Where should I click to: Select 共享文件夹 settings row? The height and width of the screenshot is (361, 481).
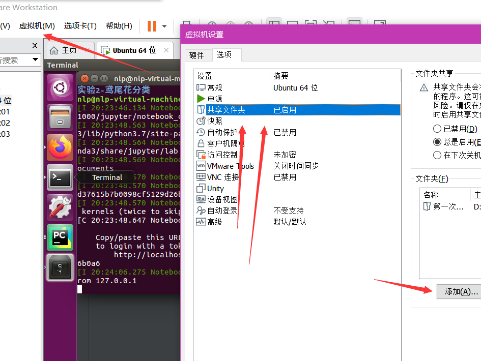(297, 110)
